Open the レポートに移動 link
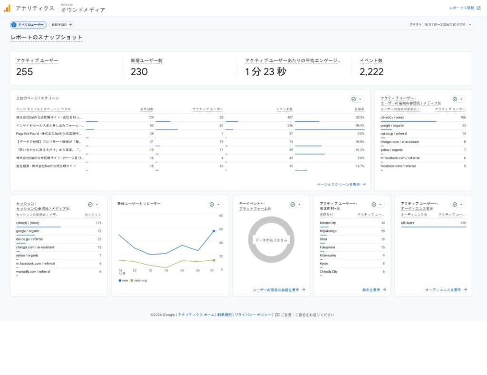 (x=465, y=8)
